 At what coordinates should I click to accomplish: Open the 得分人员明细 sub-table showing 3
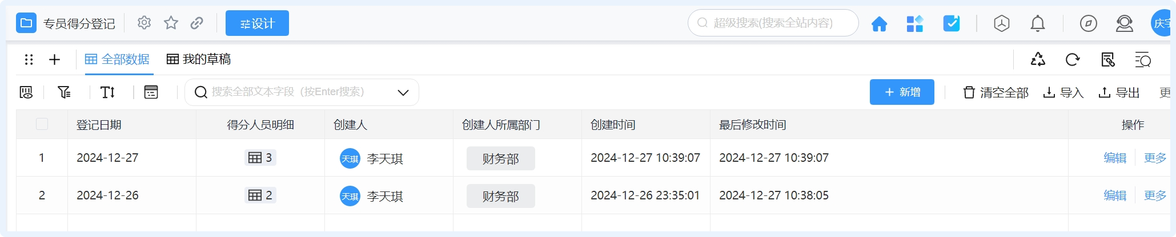click(260, 158)
